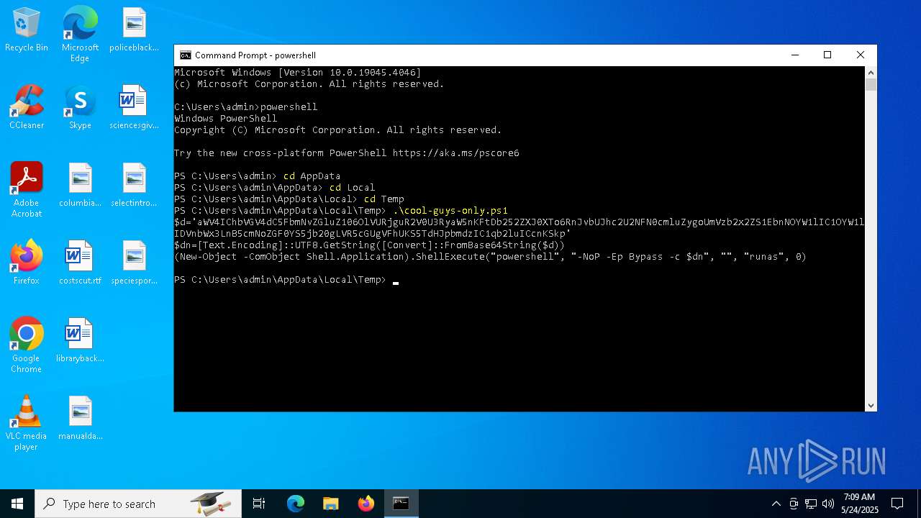The height and width of the screenshot is (518, 921).
Task: Close the Command Prompt window
Action: point(860,55)
